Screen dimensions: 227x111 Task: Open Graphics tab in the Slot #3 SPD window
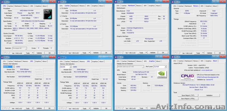[38, 61]
